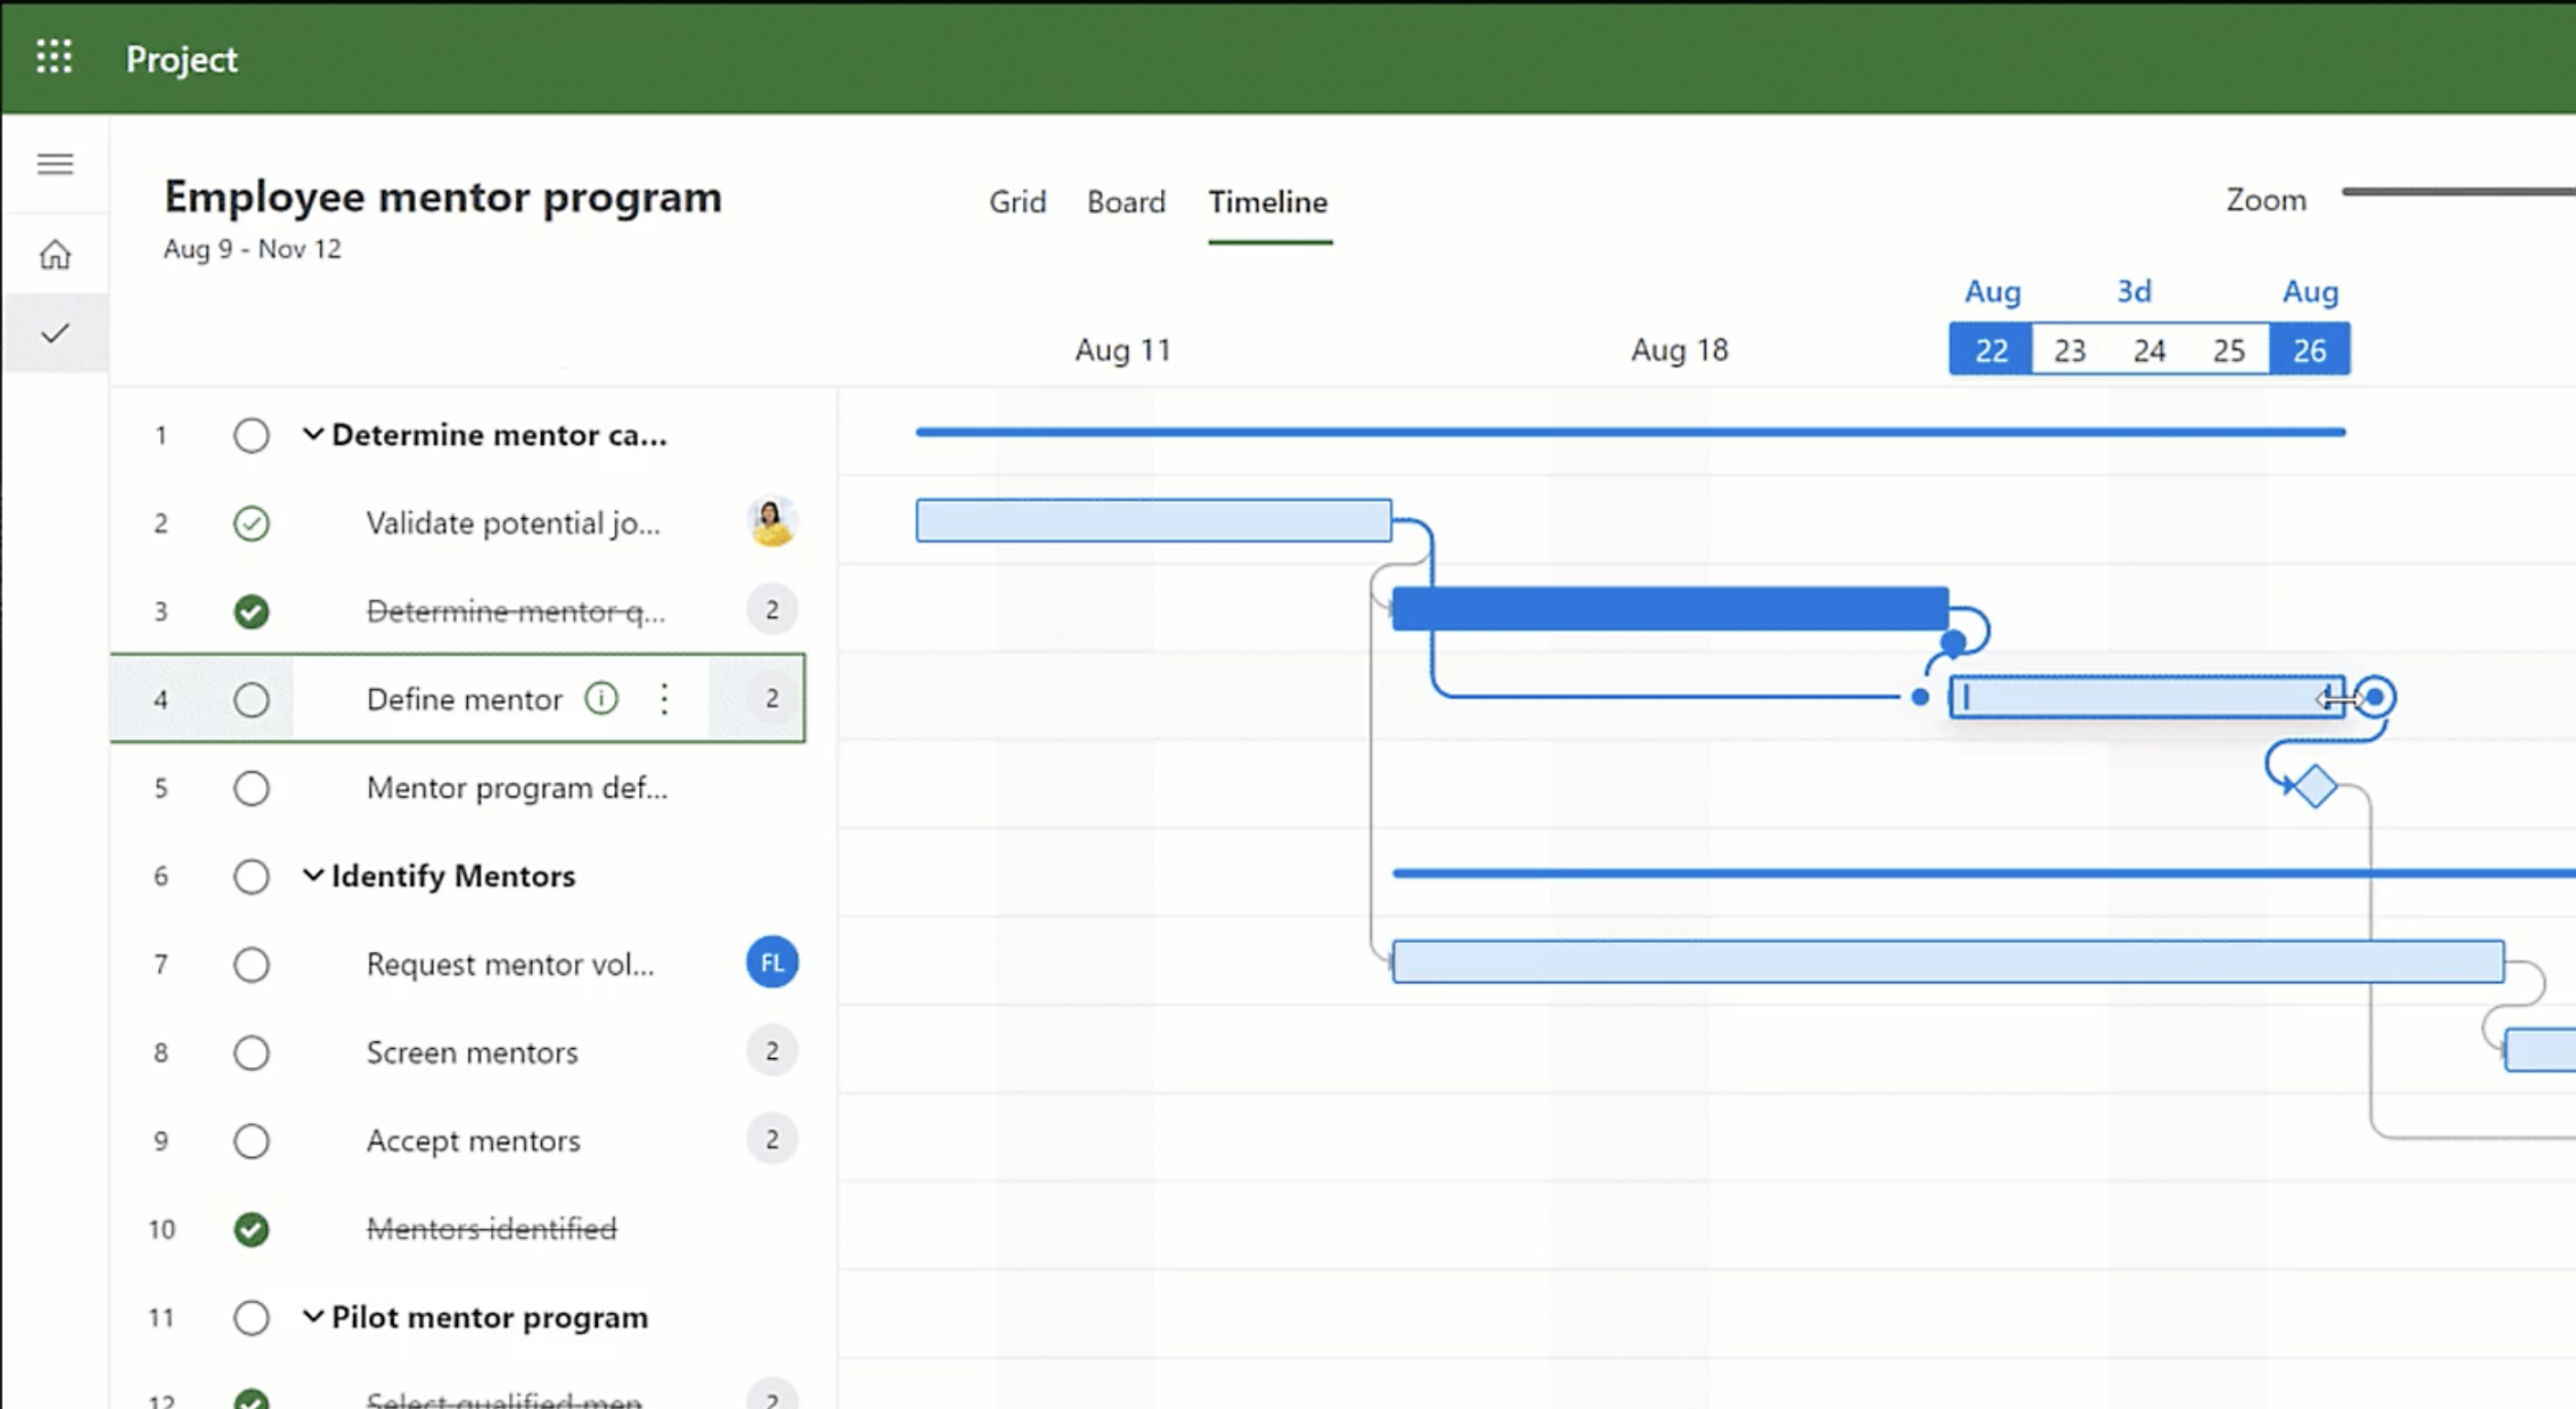Open Request mentor vol... task
This screenshot has width=2576, height=1409.
[510, 964]
